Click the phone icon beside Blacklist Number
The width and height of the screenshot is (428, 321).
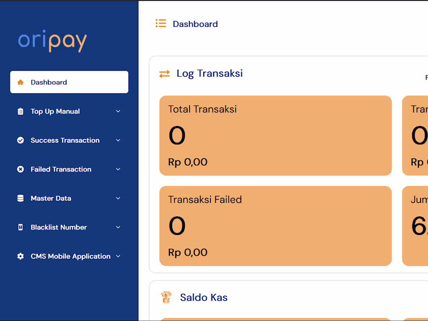(20, 227)
